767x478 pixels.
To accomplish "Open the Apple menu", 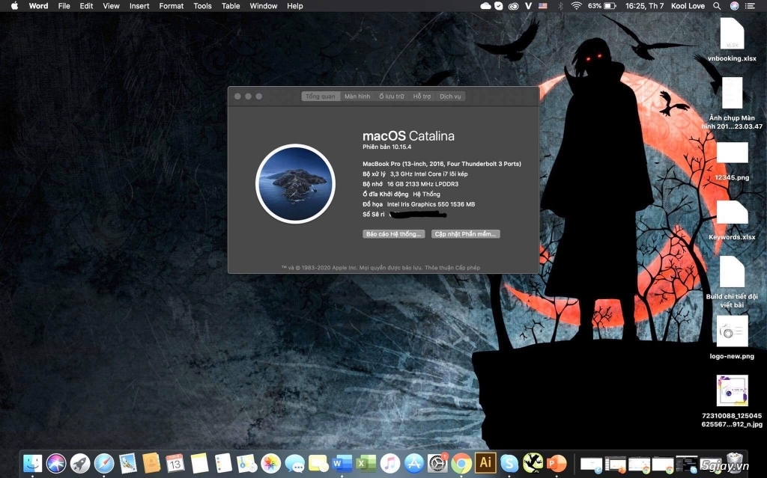I will click(x=14, y=6).
